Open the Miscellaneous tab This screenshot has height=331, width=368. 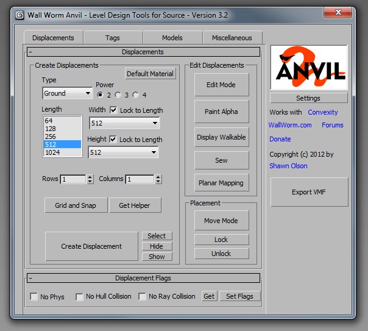(x=232, y=38)
